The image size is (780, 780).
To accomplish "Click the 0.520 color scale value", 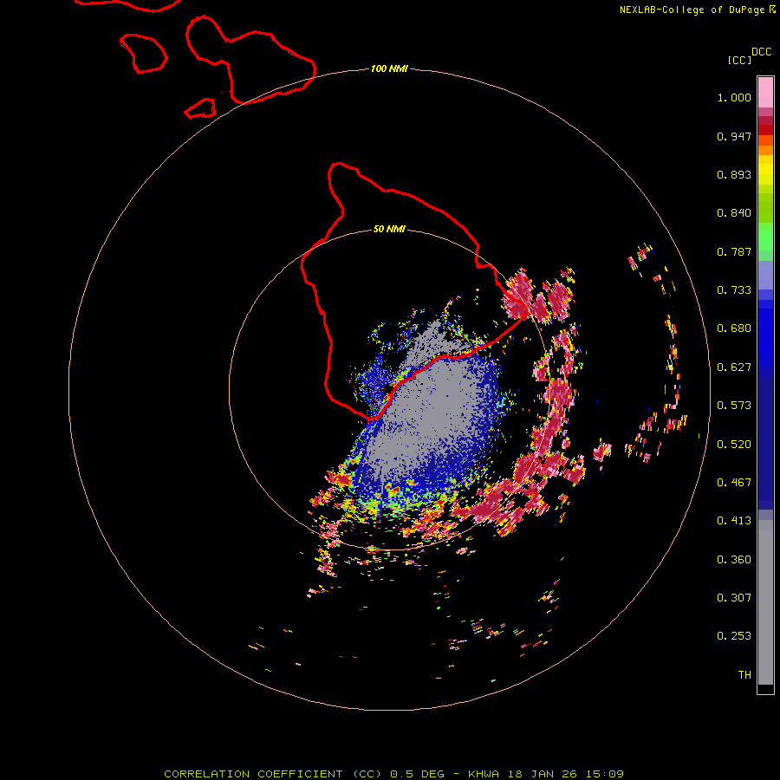I will 734,445.
